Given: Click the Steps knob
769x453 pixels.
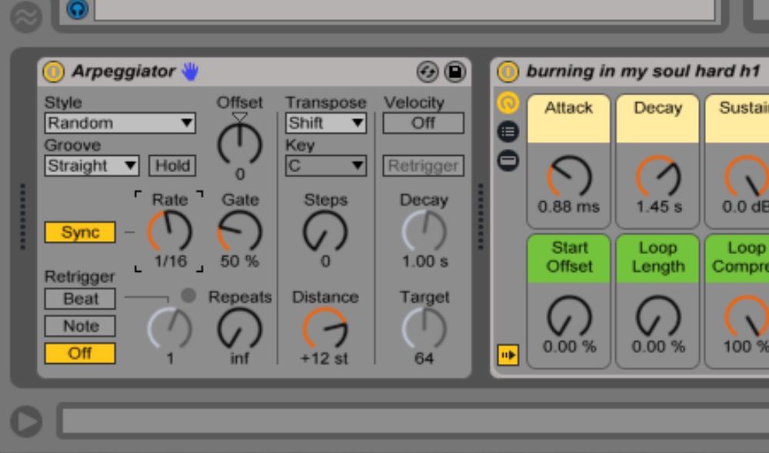Looking at the screenshot, I should click(x=325, y=232).
